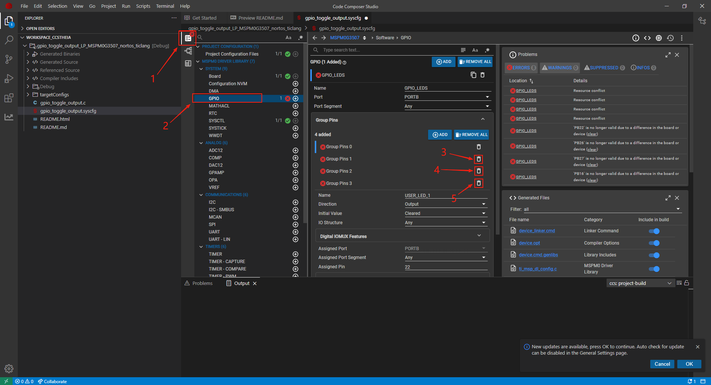This screenshot has width=711, height=385.
Task: Click OK on the update notification
Action: pyautogui.click(x=689, y=364)
